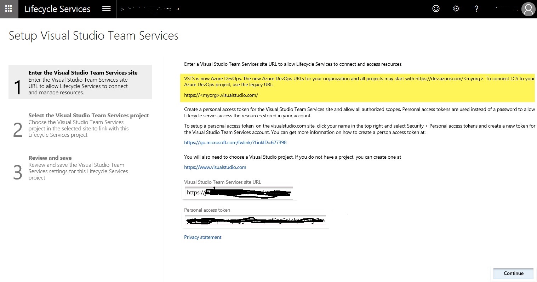The width and height of the screenshot is (537, 282).
Task: Open the go.microsoft.com fwlink link
Action: click(235, 142)
